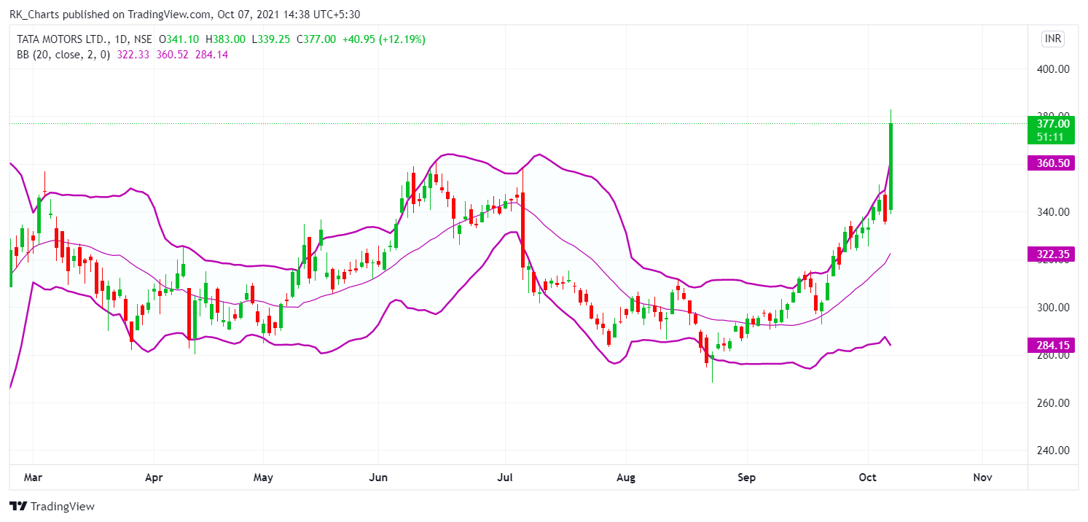Click the RK_Charts published header text

point(184,14)
